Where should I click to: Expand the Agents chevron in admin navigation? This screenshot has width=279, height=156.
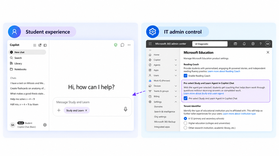coord(176,65)
